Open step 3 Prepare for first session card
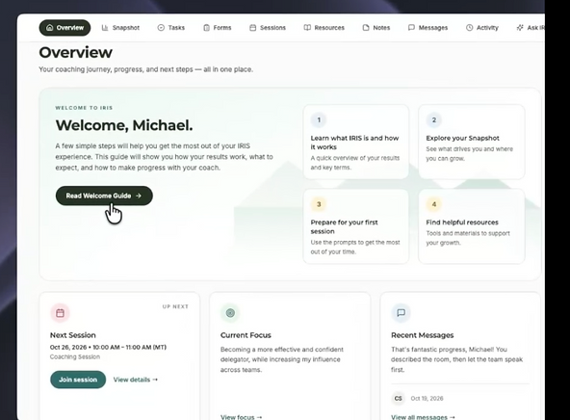 click(356, 226)
